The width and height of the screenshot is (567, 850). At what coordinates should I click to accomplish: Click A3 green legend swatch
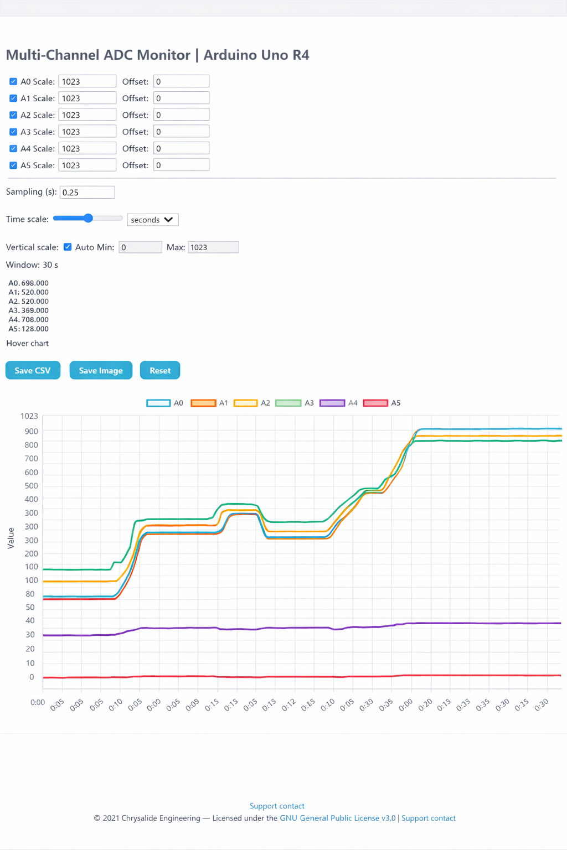point(288,403)
